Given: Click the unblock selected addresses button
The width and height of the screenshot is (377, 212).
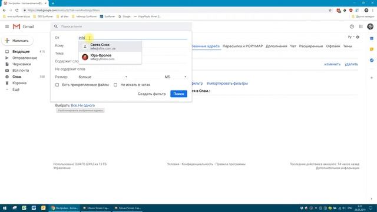Looking at the screenshot, I should point(80,111).
